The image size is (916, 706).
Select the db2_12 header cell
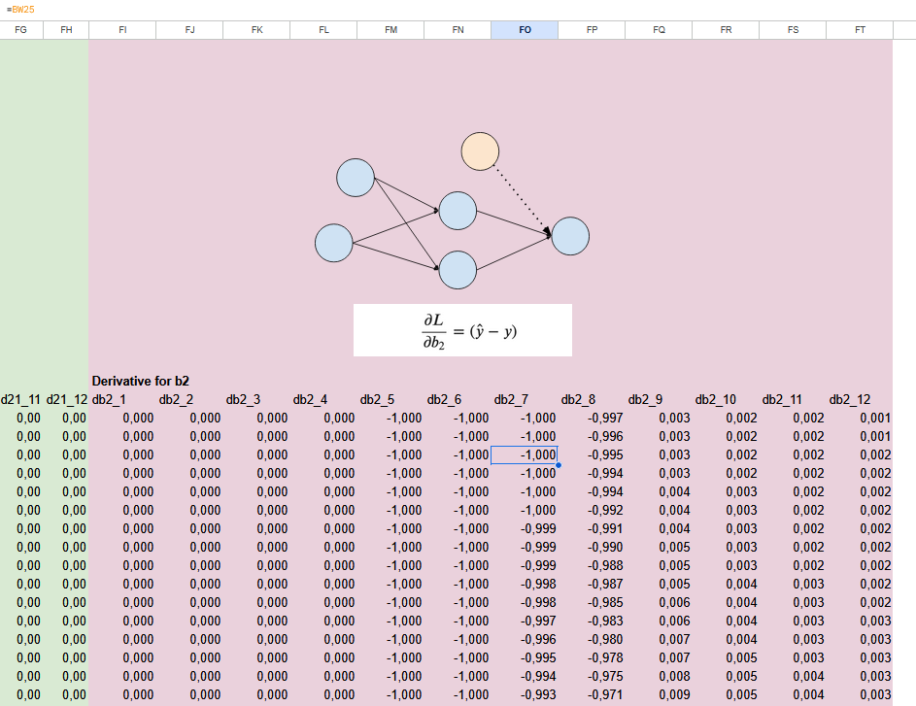point(849,399)
